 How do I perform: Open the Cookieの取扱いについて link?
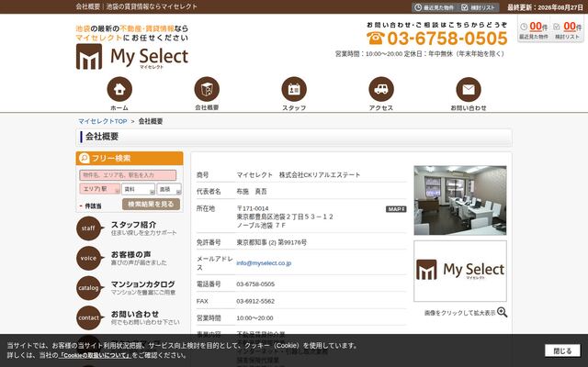coord(94,355)
